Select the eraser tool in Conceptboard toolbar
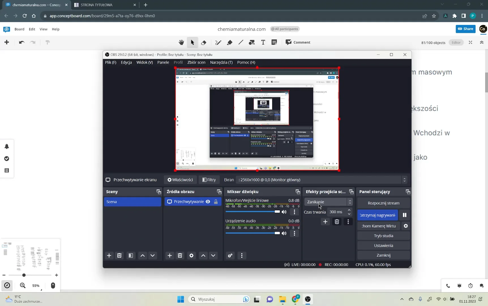The width and height of the screenshot is (488, 306). 204,42
